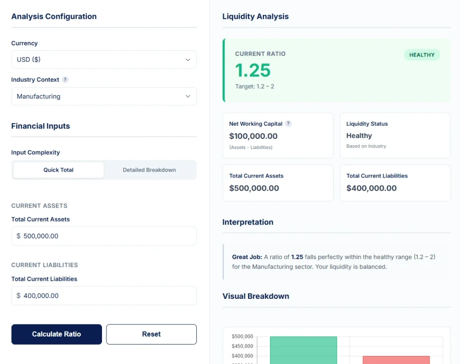Click the Net Working Capital info icon

(288, 124)
